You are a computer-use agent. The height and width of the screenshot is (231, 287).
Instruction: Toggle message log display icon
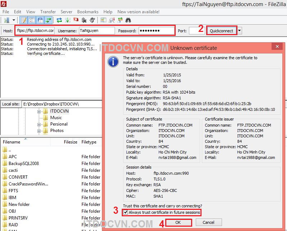24,20
